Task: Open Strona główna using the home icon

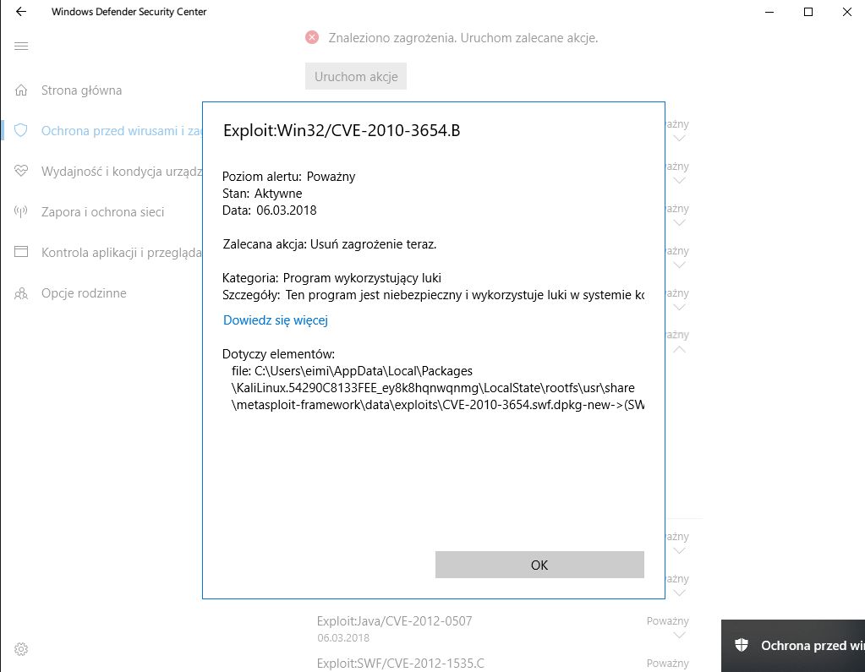Action: pos(20,90)
